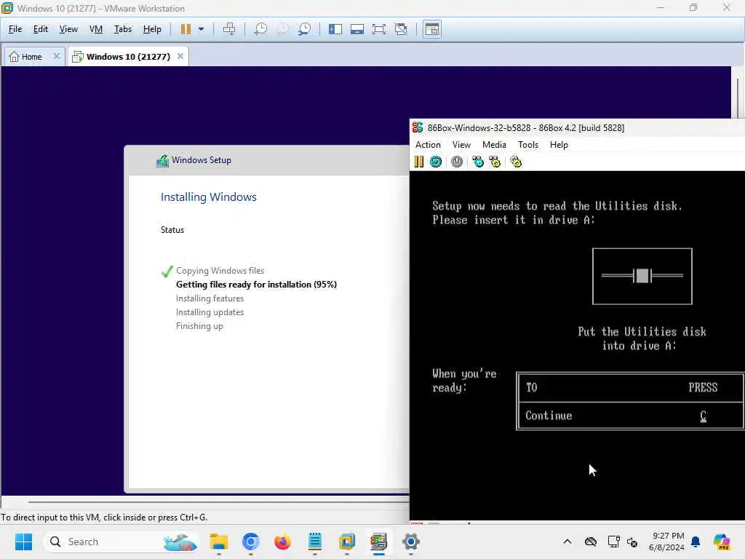Open the blue browser icon on the taskbar
The height and width of the screenshot is (559, 745).
coord(250,542)
